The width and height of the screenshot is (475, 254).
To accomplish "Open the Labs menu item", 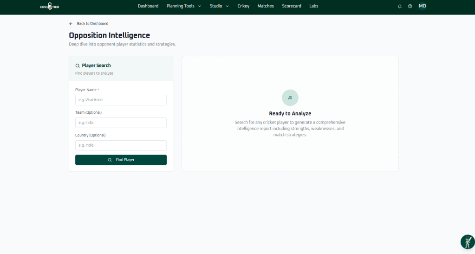I will coord(314,6).
